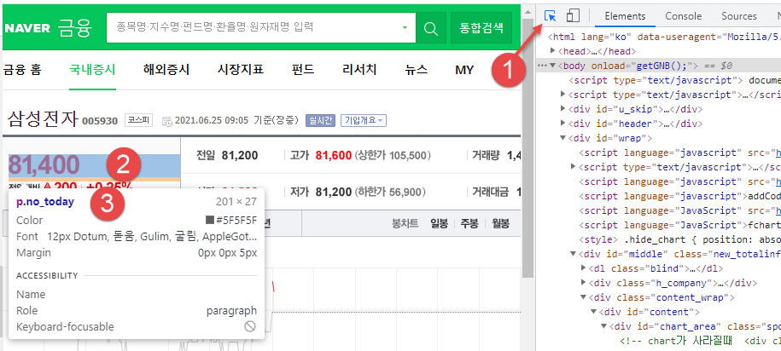Open the 리서치 menu item

pyautogui.click(x=359, y=70)
